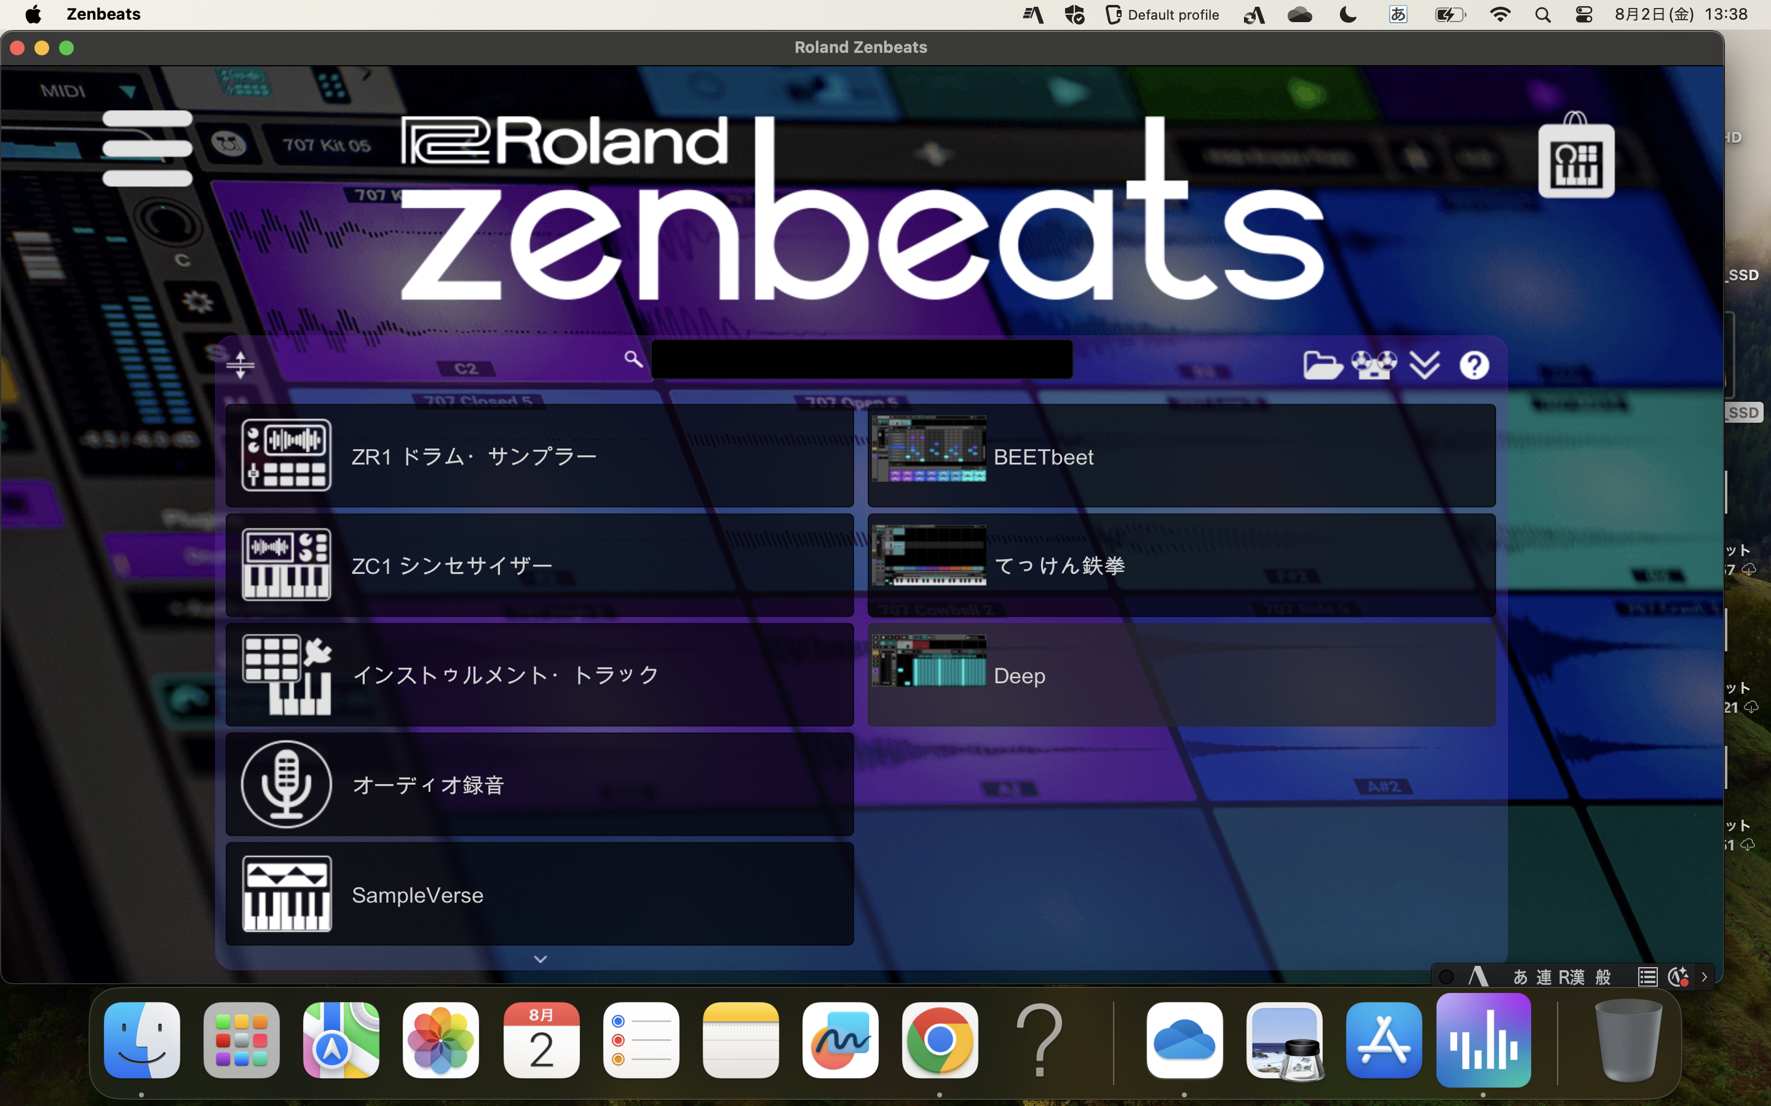Click the cloud icon in menu bar
Image resolution: width=1771 pixels, height=1106 pixels.
point(1300,15)
